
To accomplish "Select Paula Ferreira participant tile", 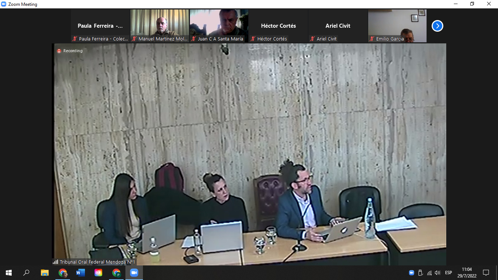I will (x=100, y=26).
